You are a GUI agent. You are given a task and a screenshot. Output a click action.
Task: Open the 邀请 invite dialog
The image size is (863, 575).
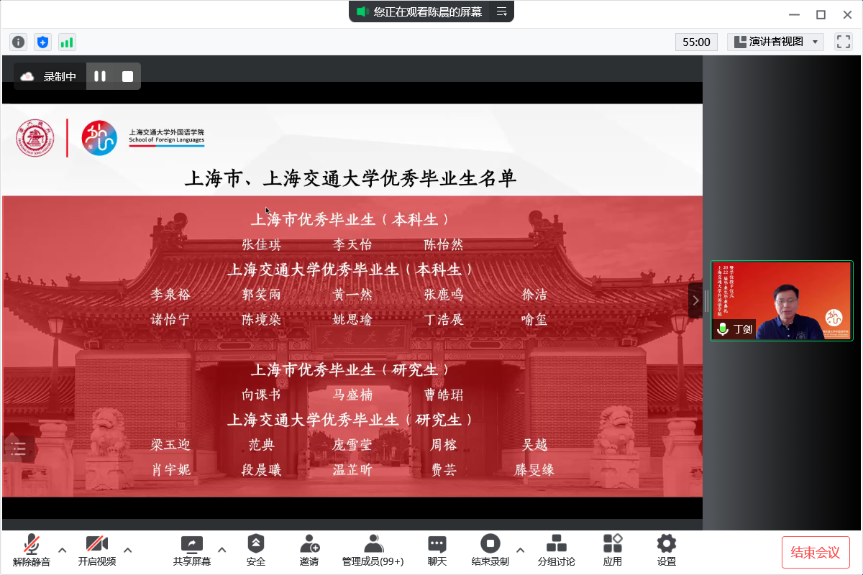(x=309, y=551)
